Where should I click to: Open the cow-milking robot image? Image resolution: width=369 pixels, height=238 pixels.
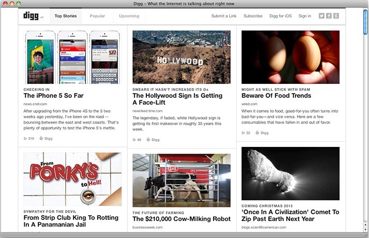[x=182, y=181]
